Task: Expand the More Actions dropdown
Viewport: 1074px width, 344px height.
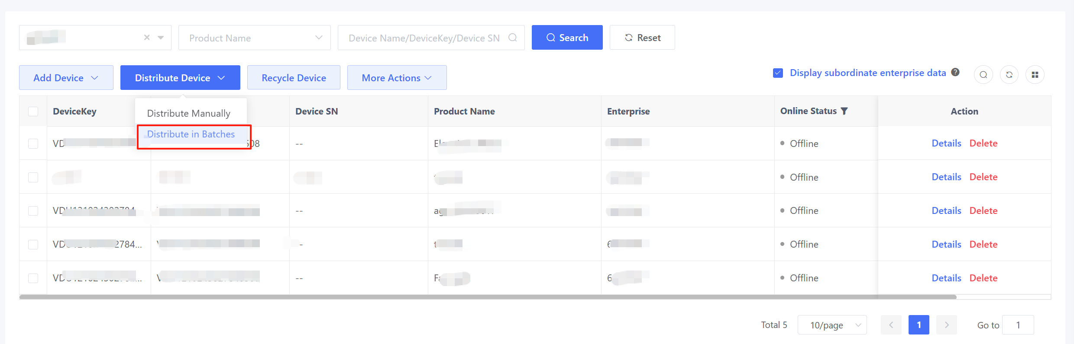Action: point(397,78)
